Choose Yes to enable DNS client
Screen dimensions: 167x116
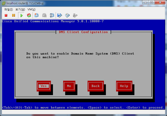coord(44,86)
